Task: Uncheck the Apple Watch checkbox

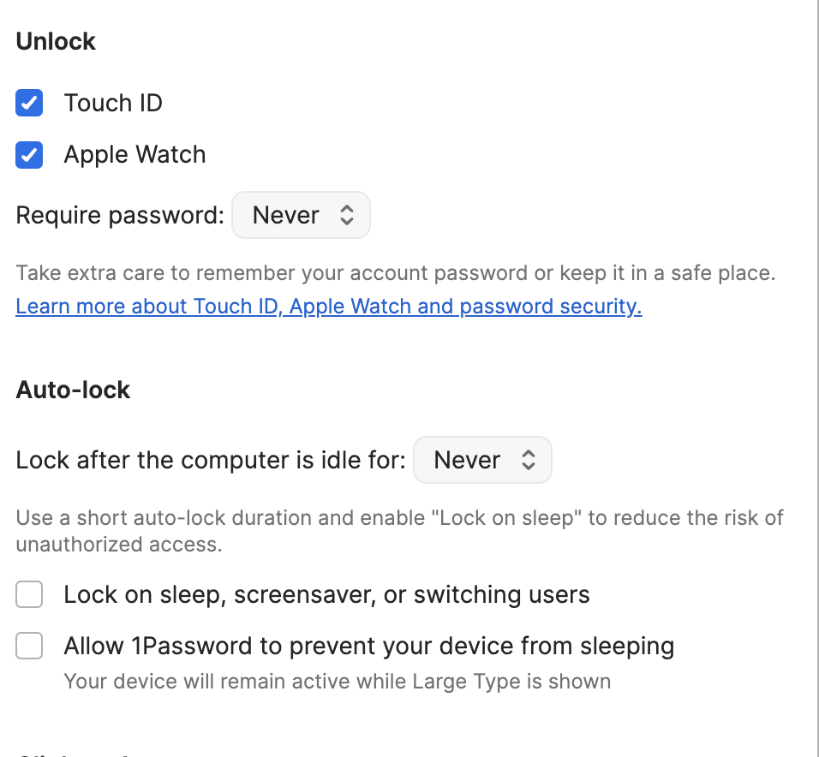Action: pos(29,155)
